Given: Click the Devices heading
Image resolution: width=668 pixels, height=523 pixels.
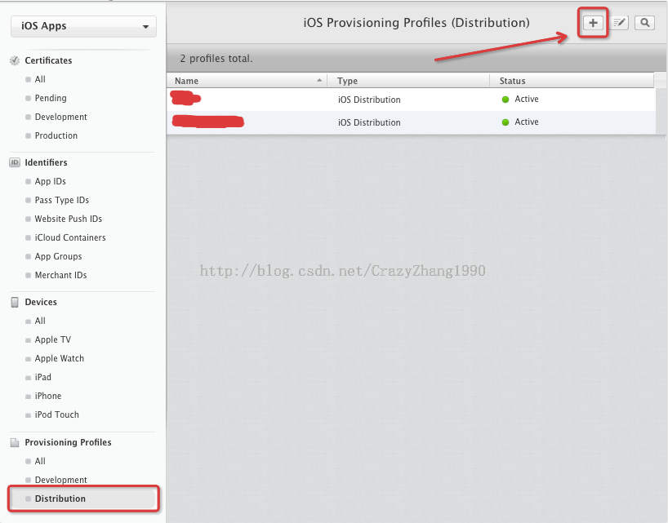Looking at the screenshot, I should click(41, 302).
